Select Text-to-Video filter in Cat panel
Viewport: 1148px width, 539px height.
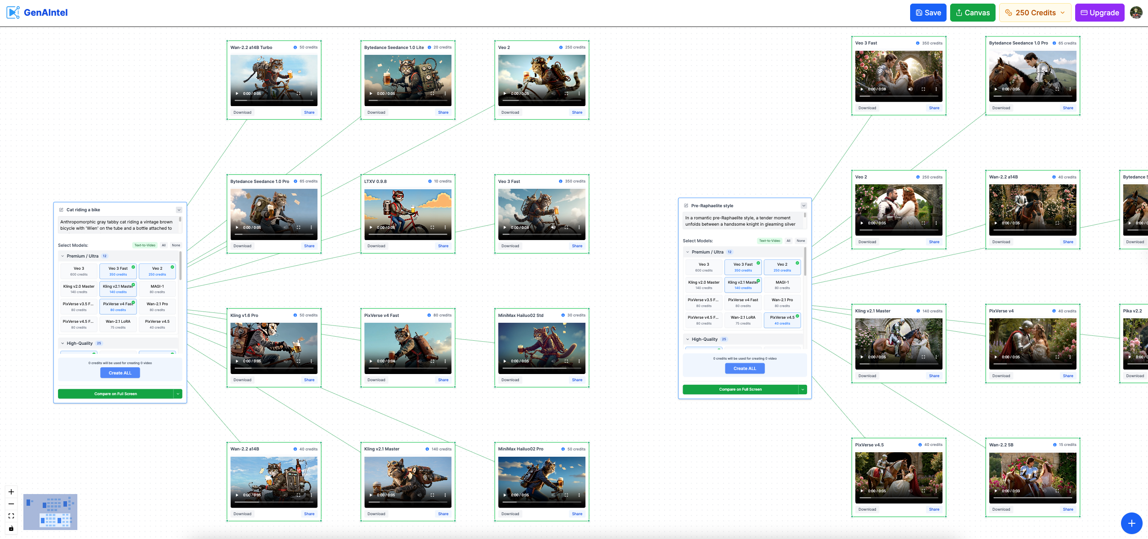pos(145,245)
